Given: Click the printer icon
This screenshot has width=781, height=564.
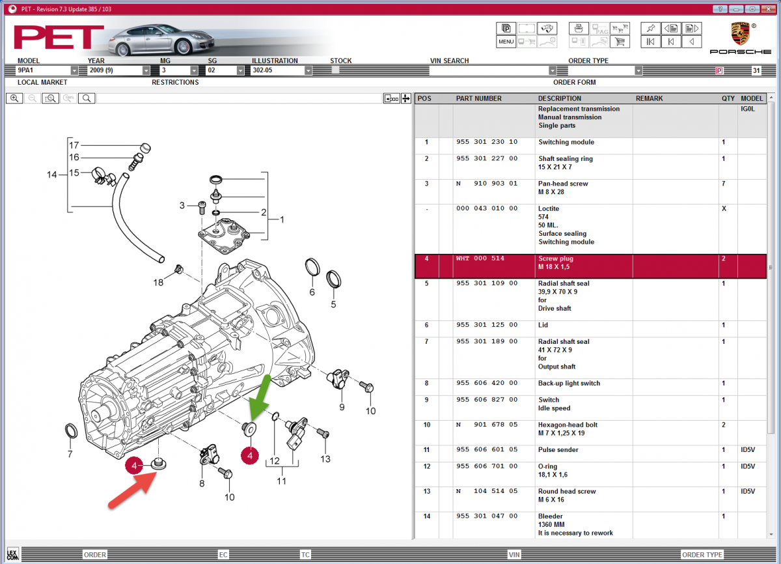Looking at the screenshot, I should pos(579,28).
